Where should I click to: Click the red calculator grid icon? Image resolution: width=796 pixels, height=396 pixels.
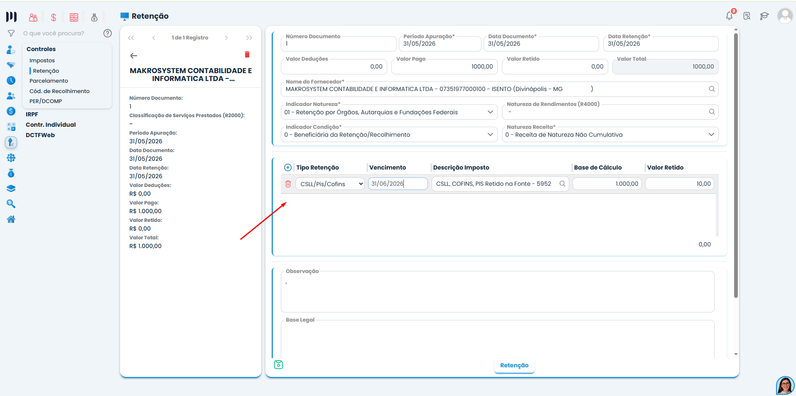(74, 17)
